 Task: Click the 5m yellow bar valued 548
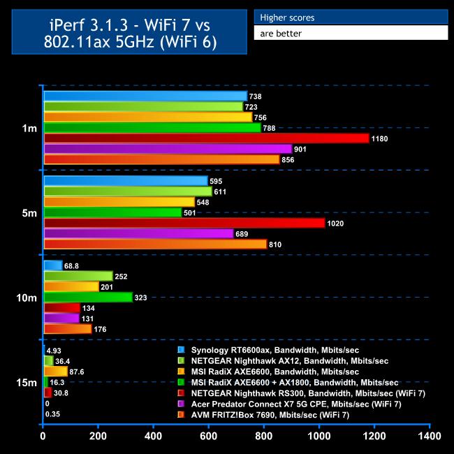click(119, 202)
